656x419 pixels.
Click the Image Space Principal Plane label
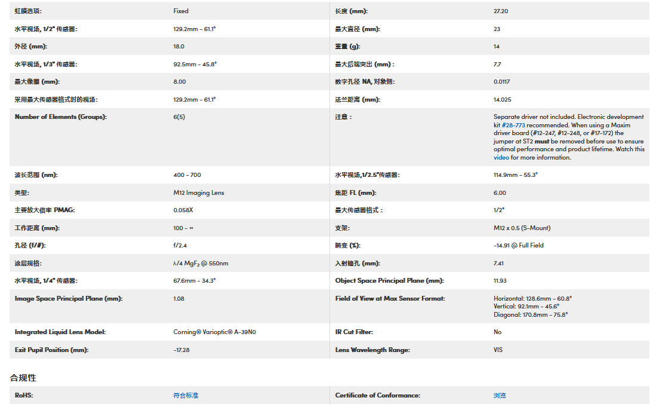tap(68, 298)
